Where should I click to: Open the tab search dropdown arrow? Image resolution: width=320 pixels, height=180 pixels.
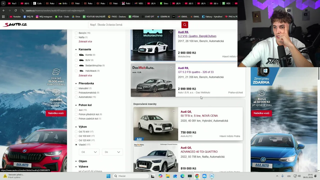point(3,3)
